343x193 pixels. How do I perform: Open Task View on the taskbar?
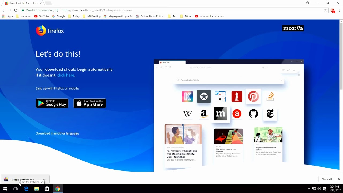point(15,189)
